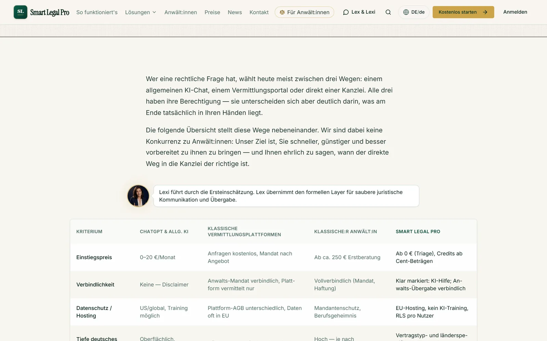Click the Plattform-AGB unterschiedlich cell
Screen dimensions: 547x341
tap(255, 312)
